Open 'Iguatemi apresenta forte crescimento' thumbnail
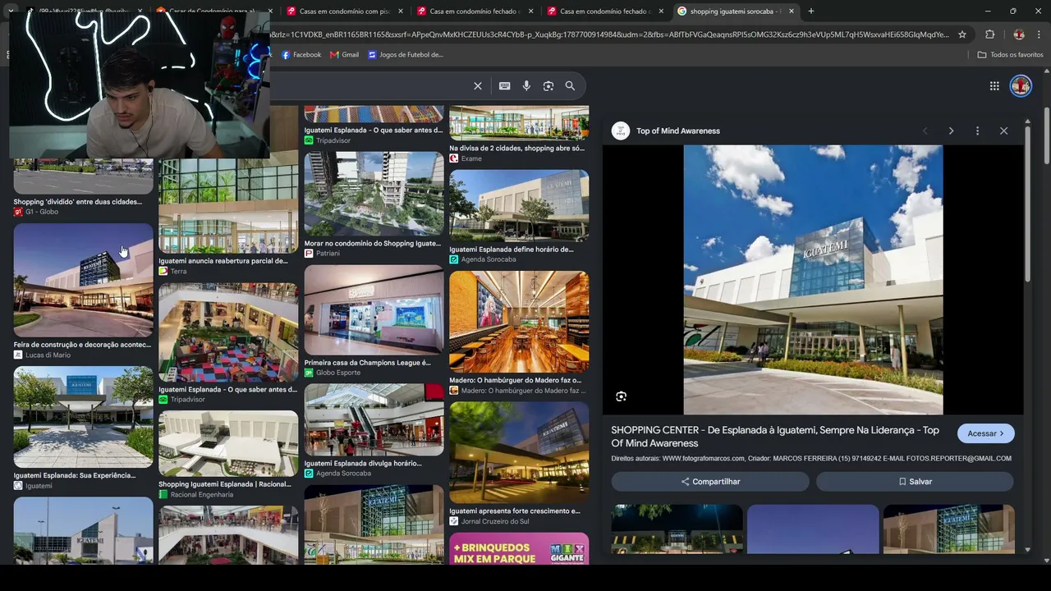The image size is (1051, 591). click(519, 452)
